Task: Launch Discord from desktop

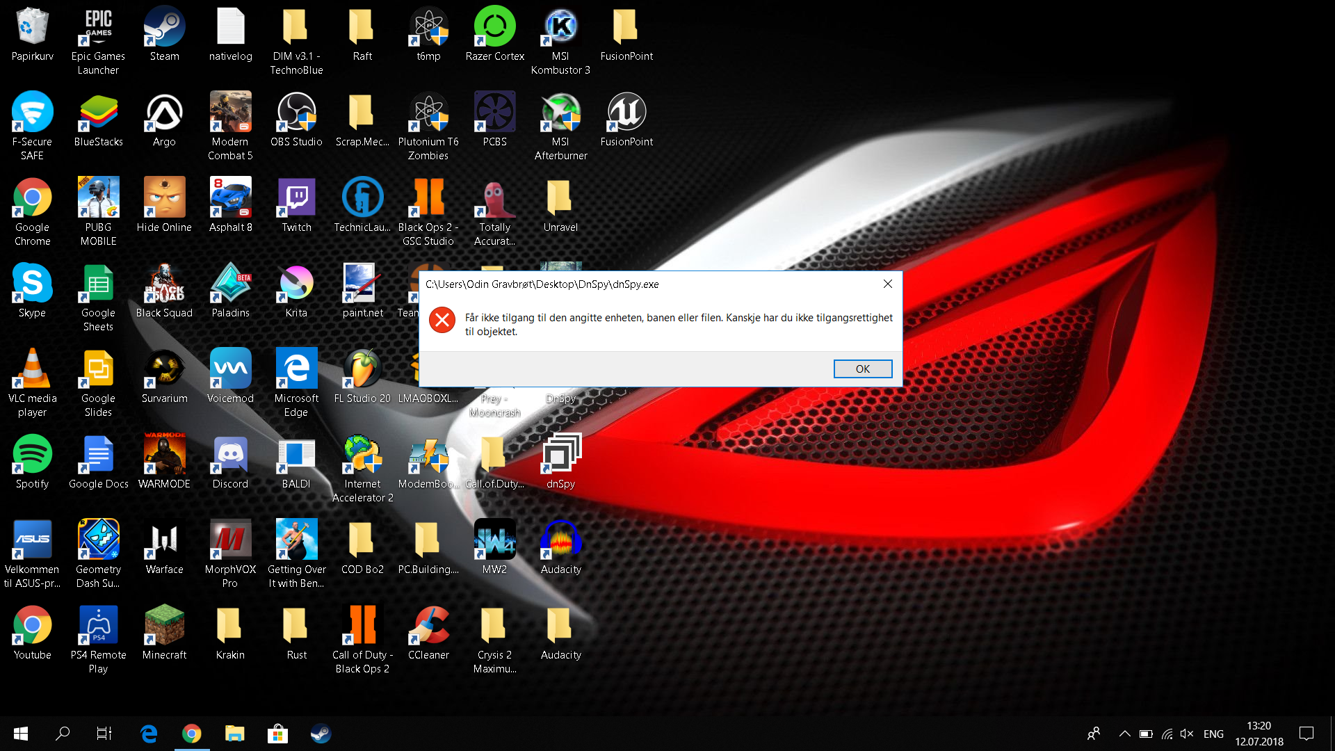Action: tap(230, 462)
